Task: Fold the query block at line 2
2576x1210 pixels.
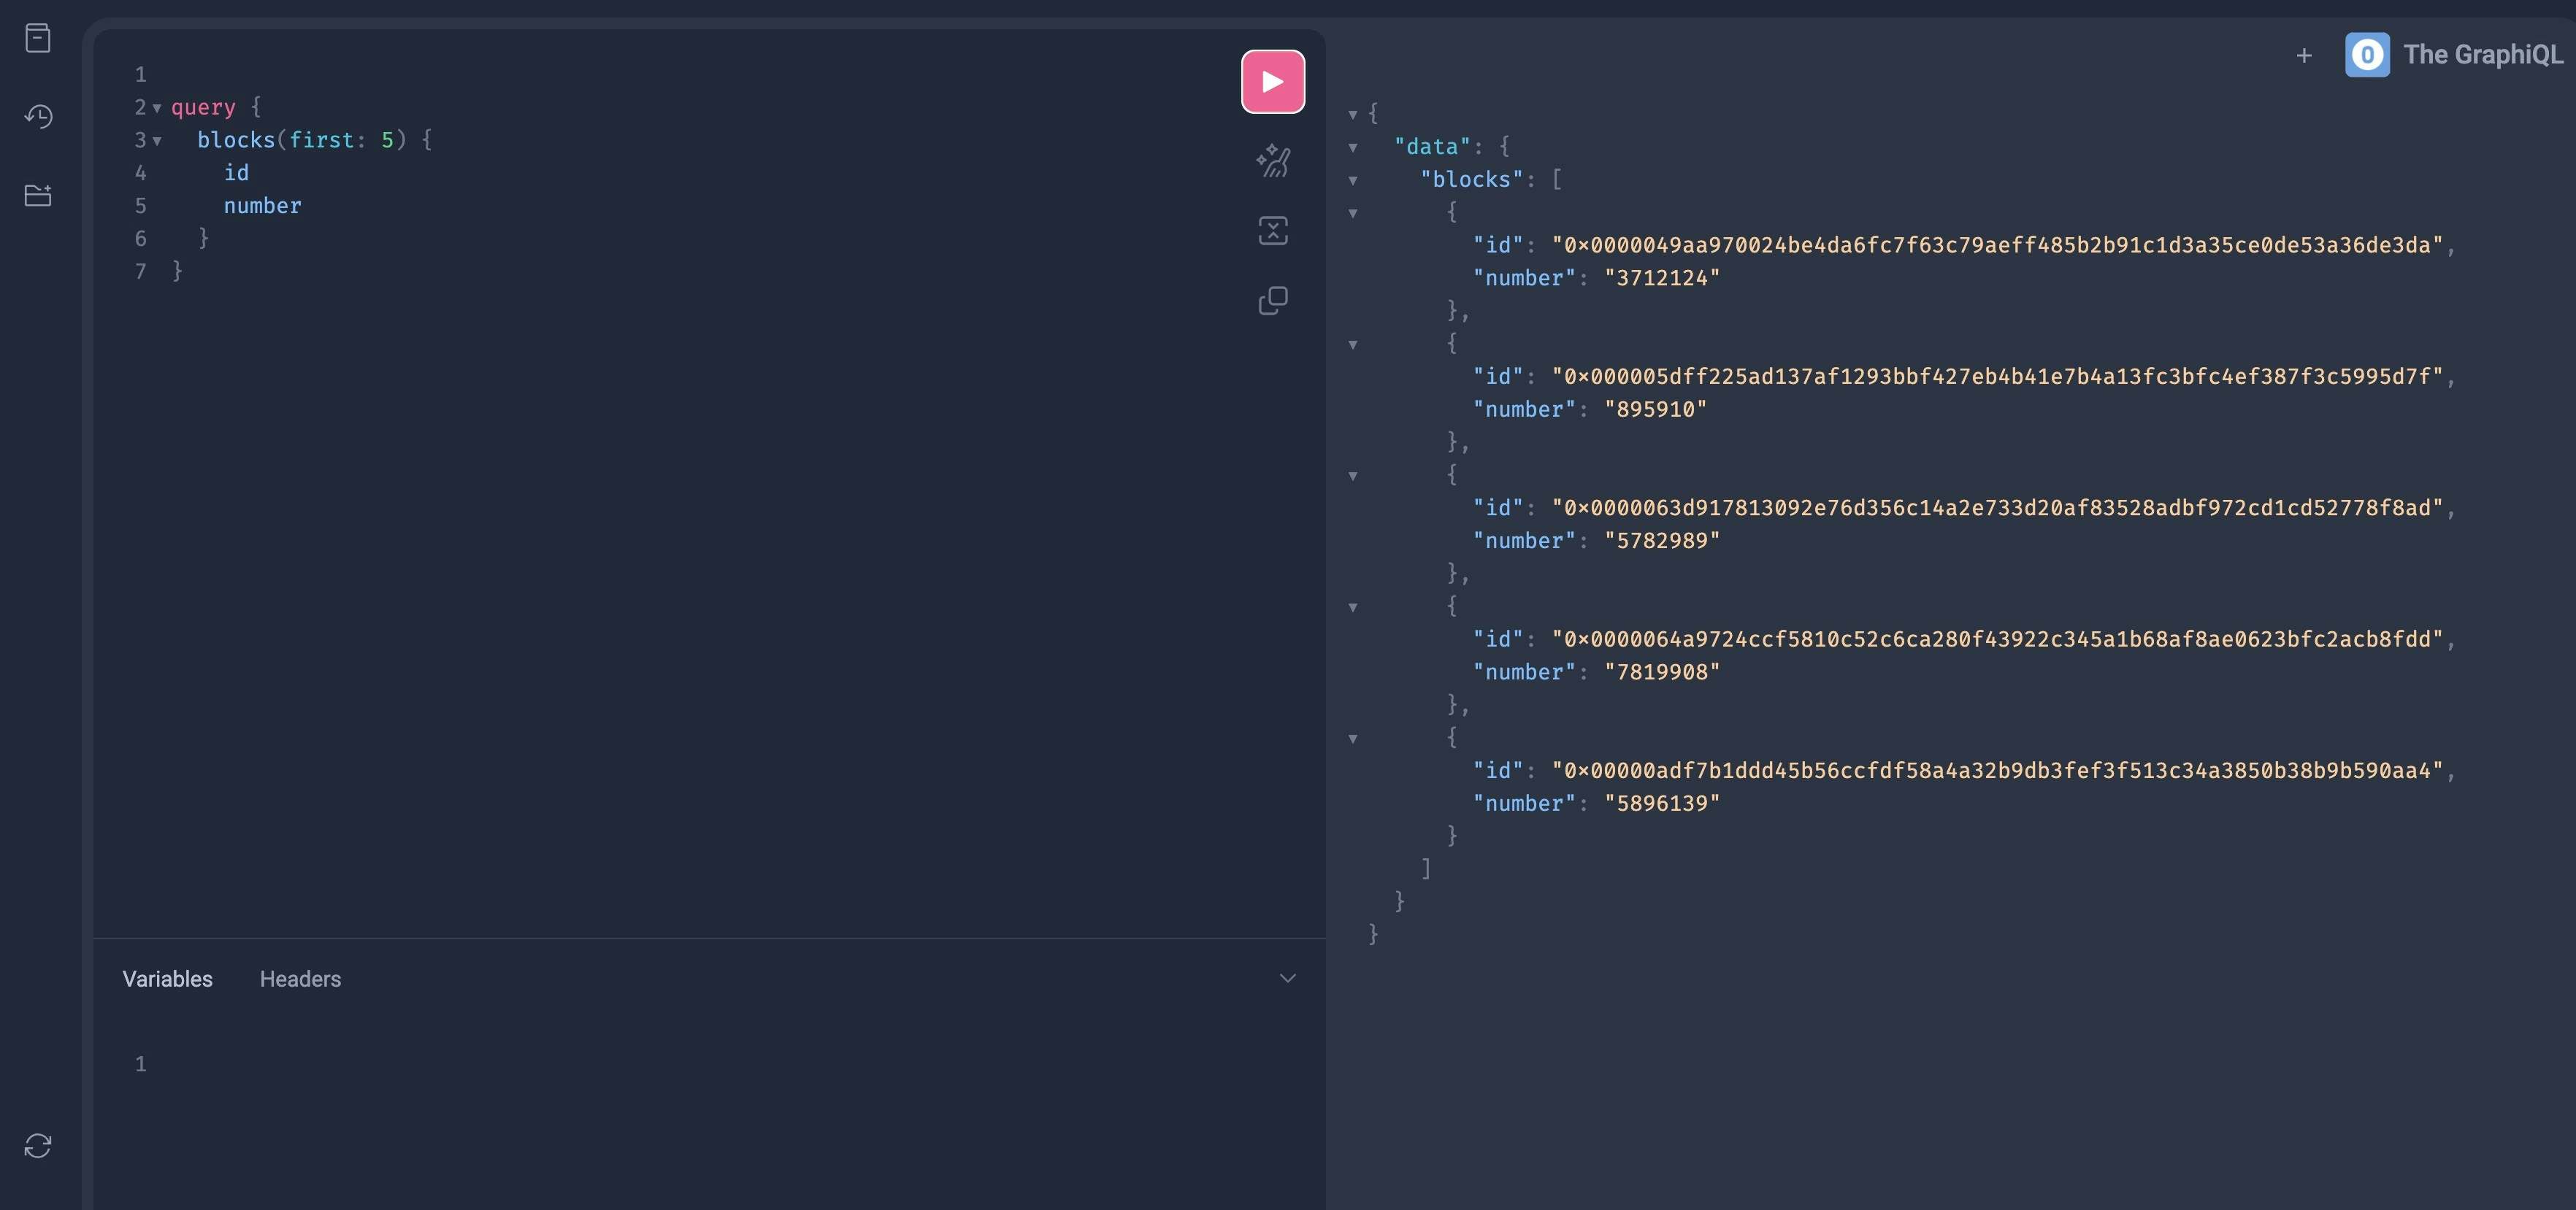Action: [157, 108]
